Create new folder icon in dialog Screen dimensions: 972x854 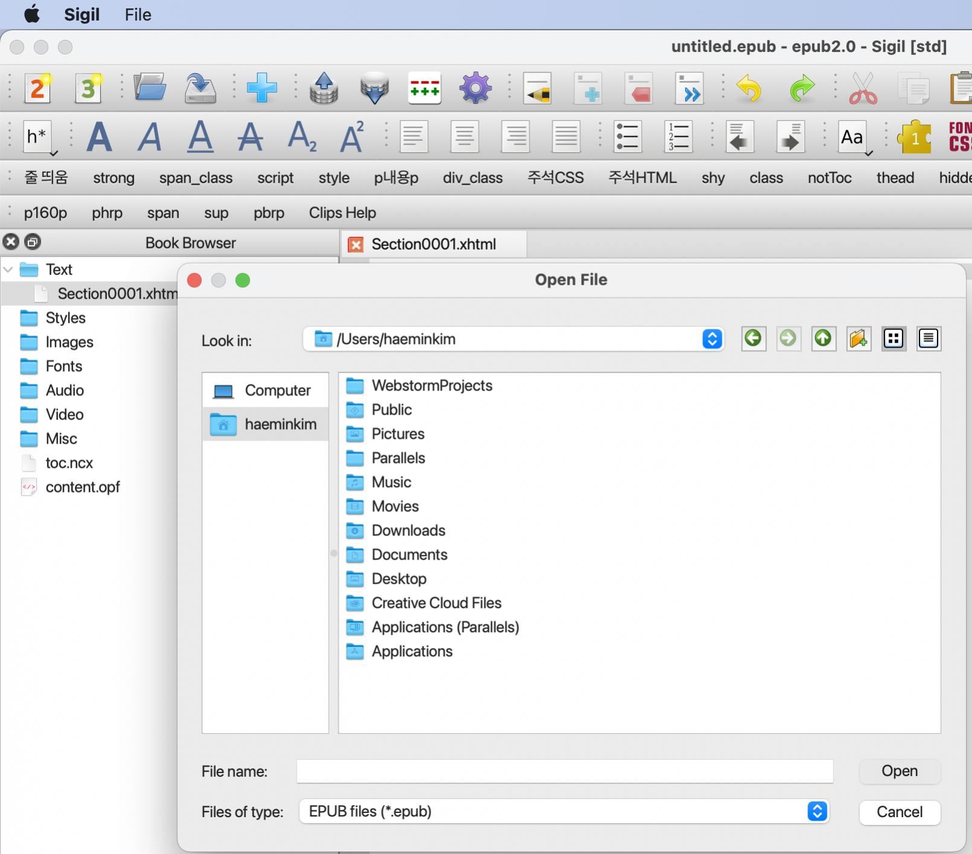(x=858, y=338)
